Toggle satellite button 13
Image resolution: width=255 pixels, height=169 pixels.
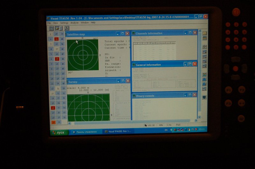53,93
